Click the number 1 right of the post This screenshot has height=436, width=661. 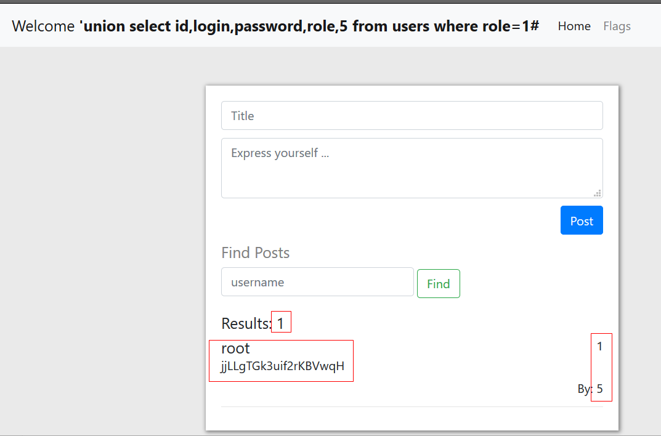tap(599, 347)
